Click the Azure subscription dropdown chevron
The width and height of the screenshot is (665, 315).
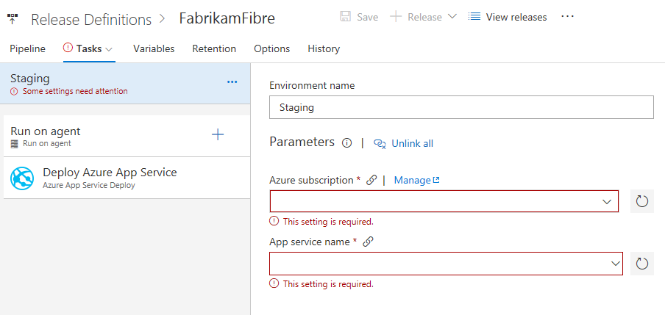[x=607, y=201]
